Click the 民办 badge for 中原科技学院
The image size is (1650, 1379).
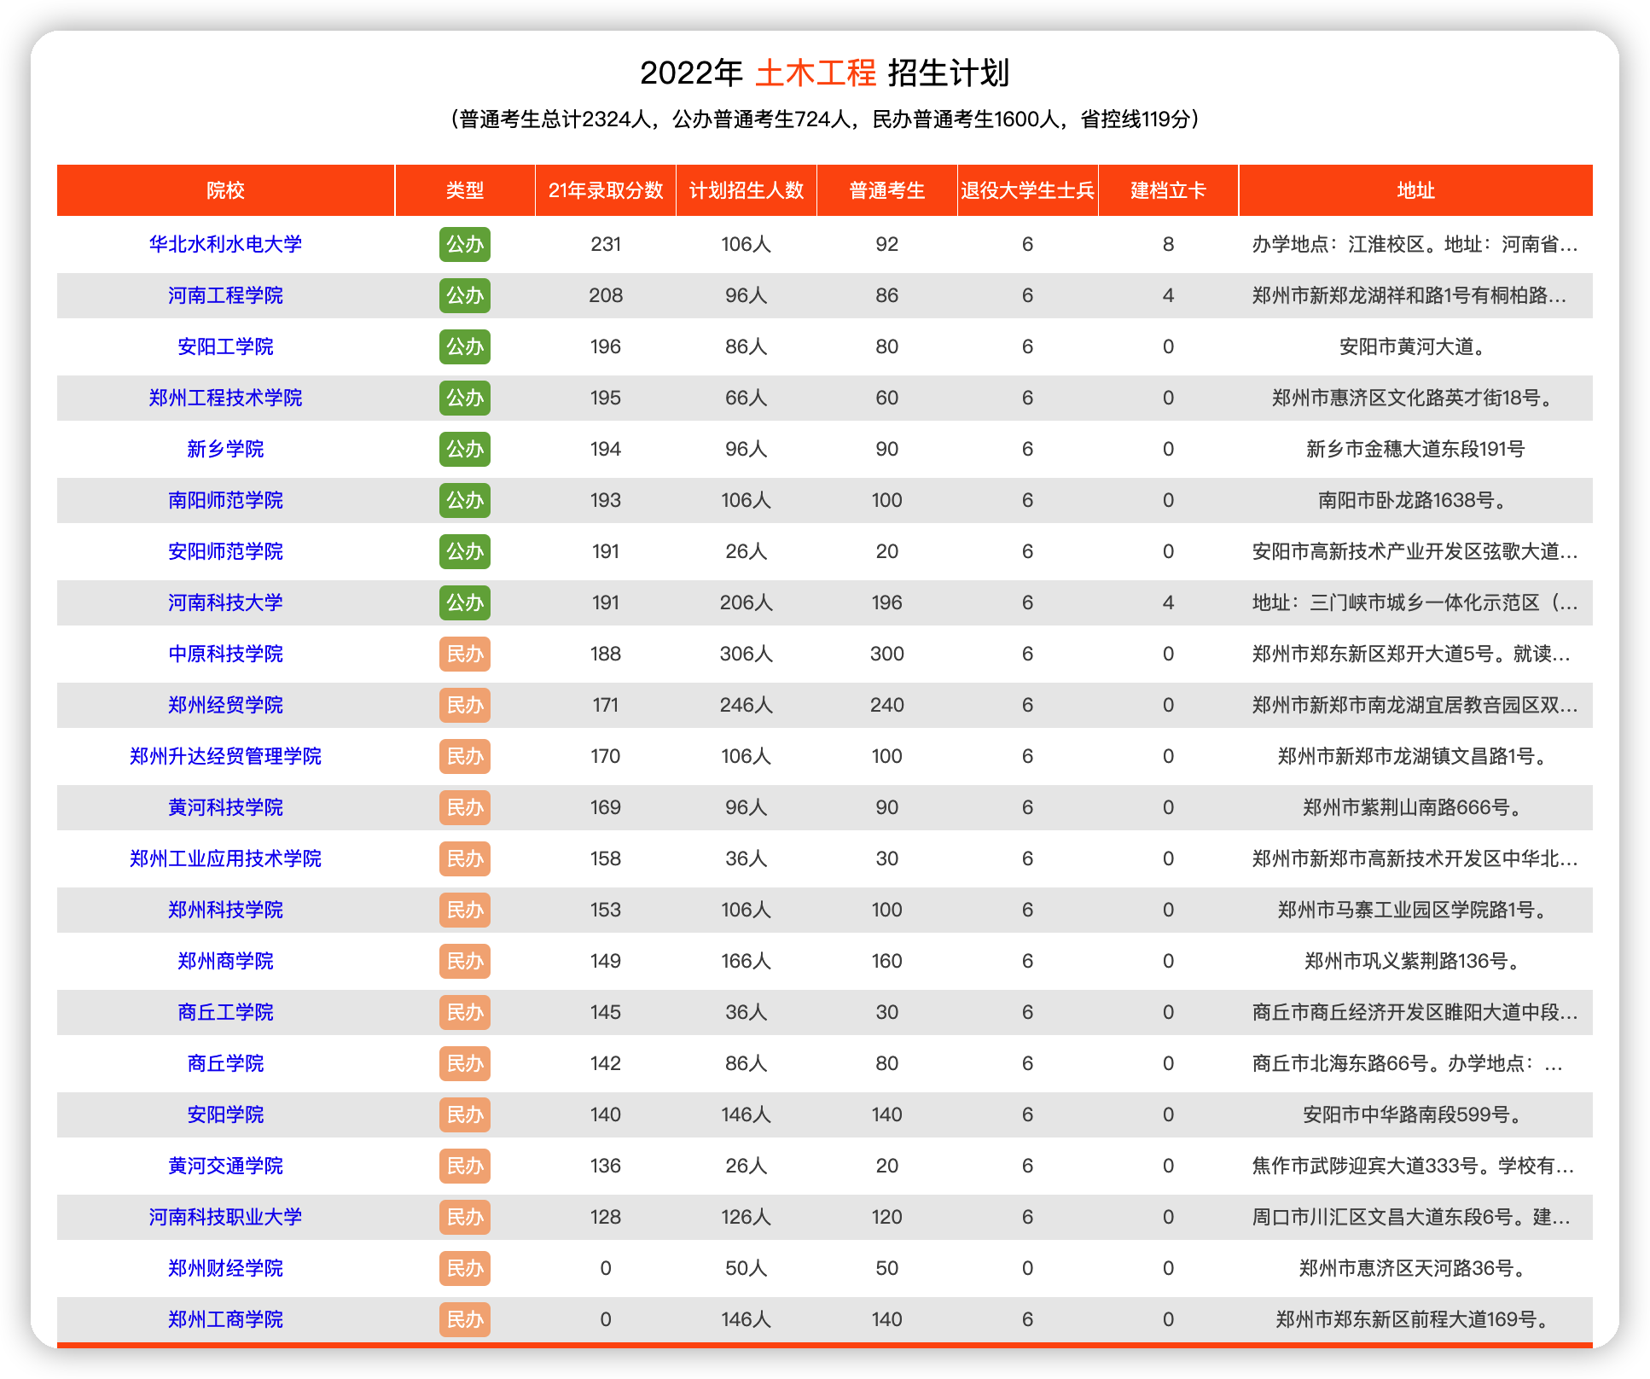(x=465, y=654)
